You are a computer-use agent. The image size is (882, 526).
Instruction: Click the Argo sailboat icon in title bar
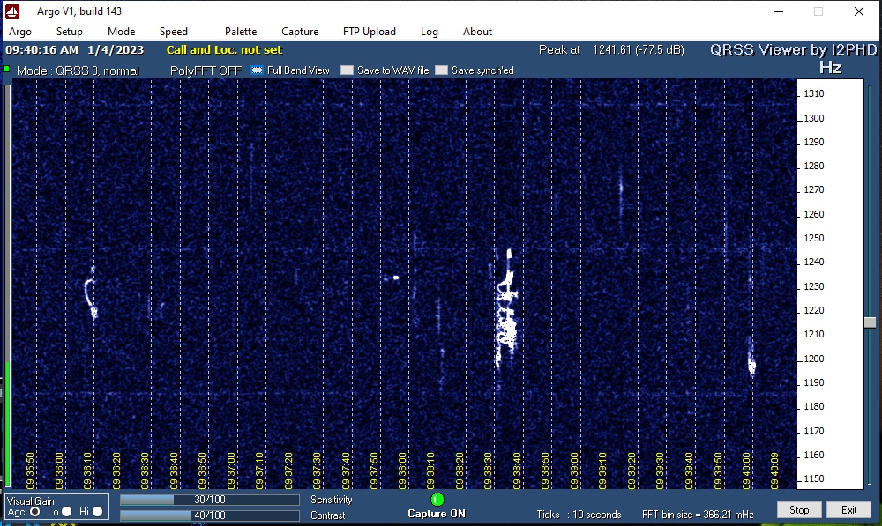tap(11, 11)
